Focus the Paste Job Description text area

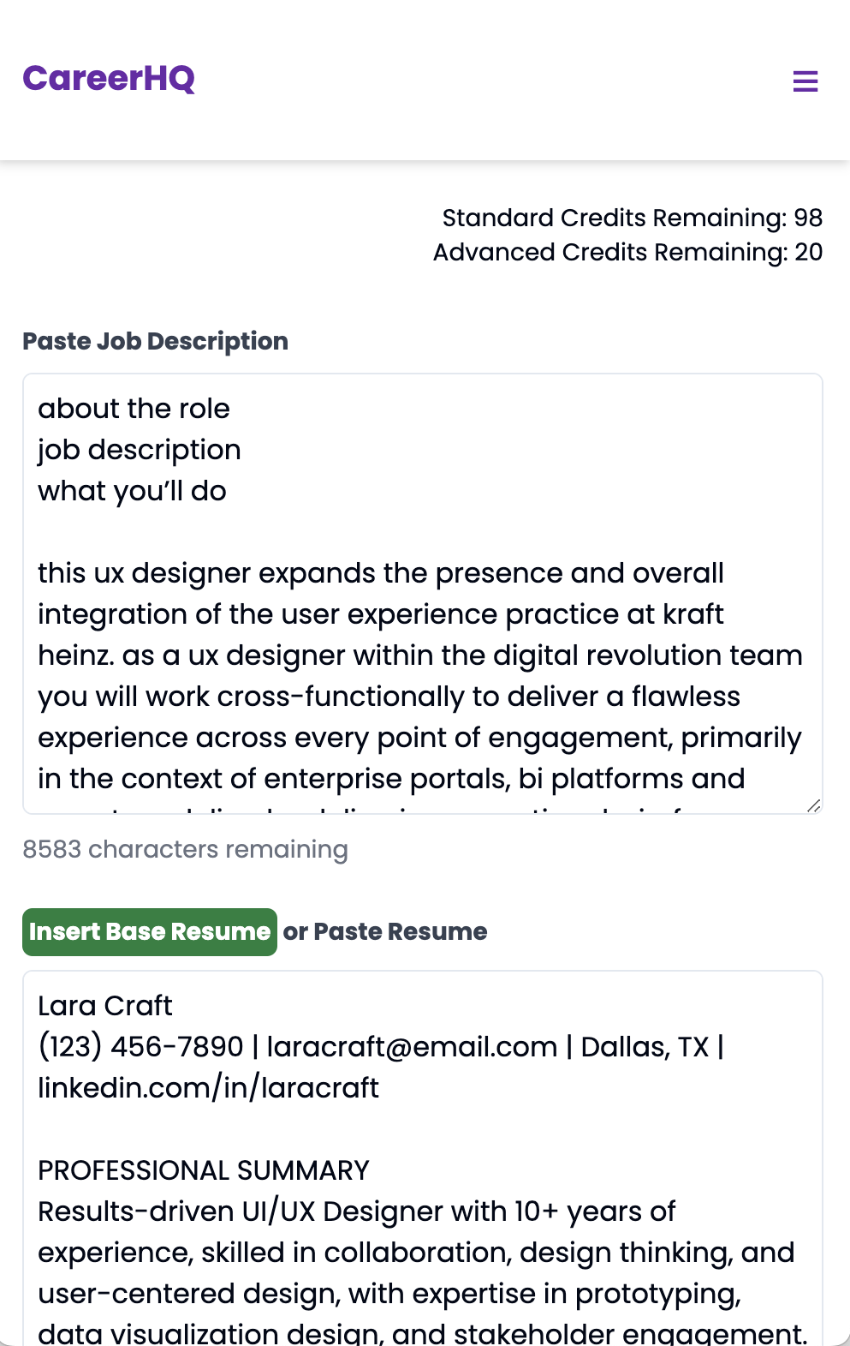coord(423,594)
